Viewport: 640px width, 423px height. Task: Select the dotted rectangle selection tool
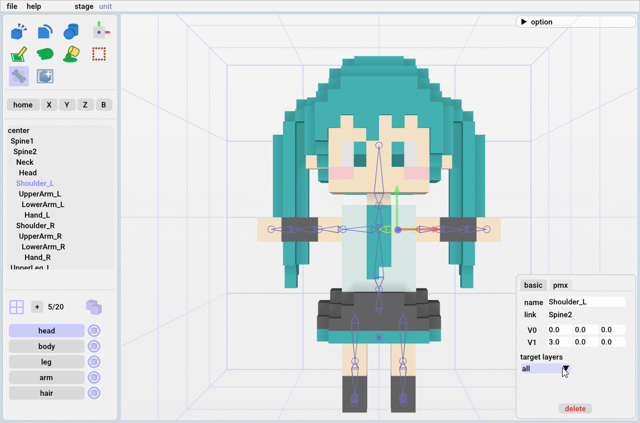click(x=99, y=54)
